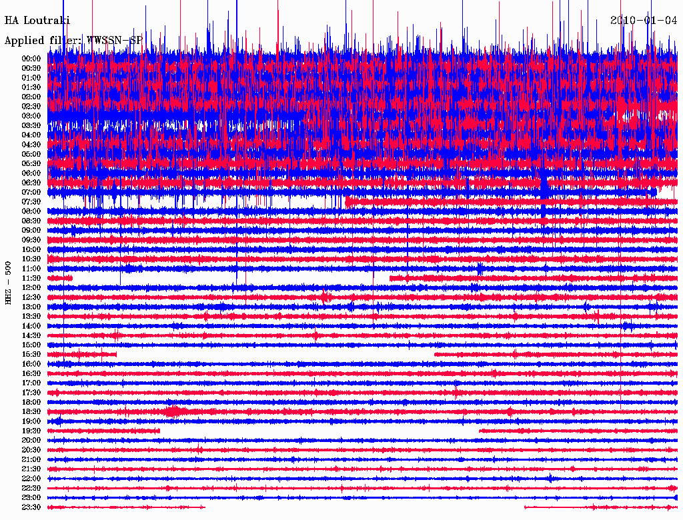Click the blue 20:00 seismic trace line
683x520 pixels.
pos(333,441)
